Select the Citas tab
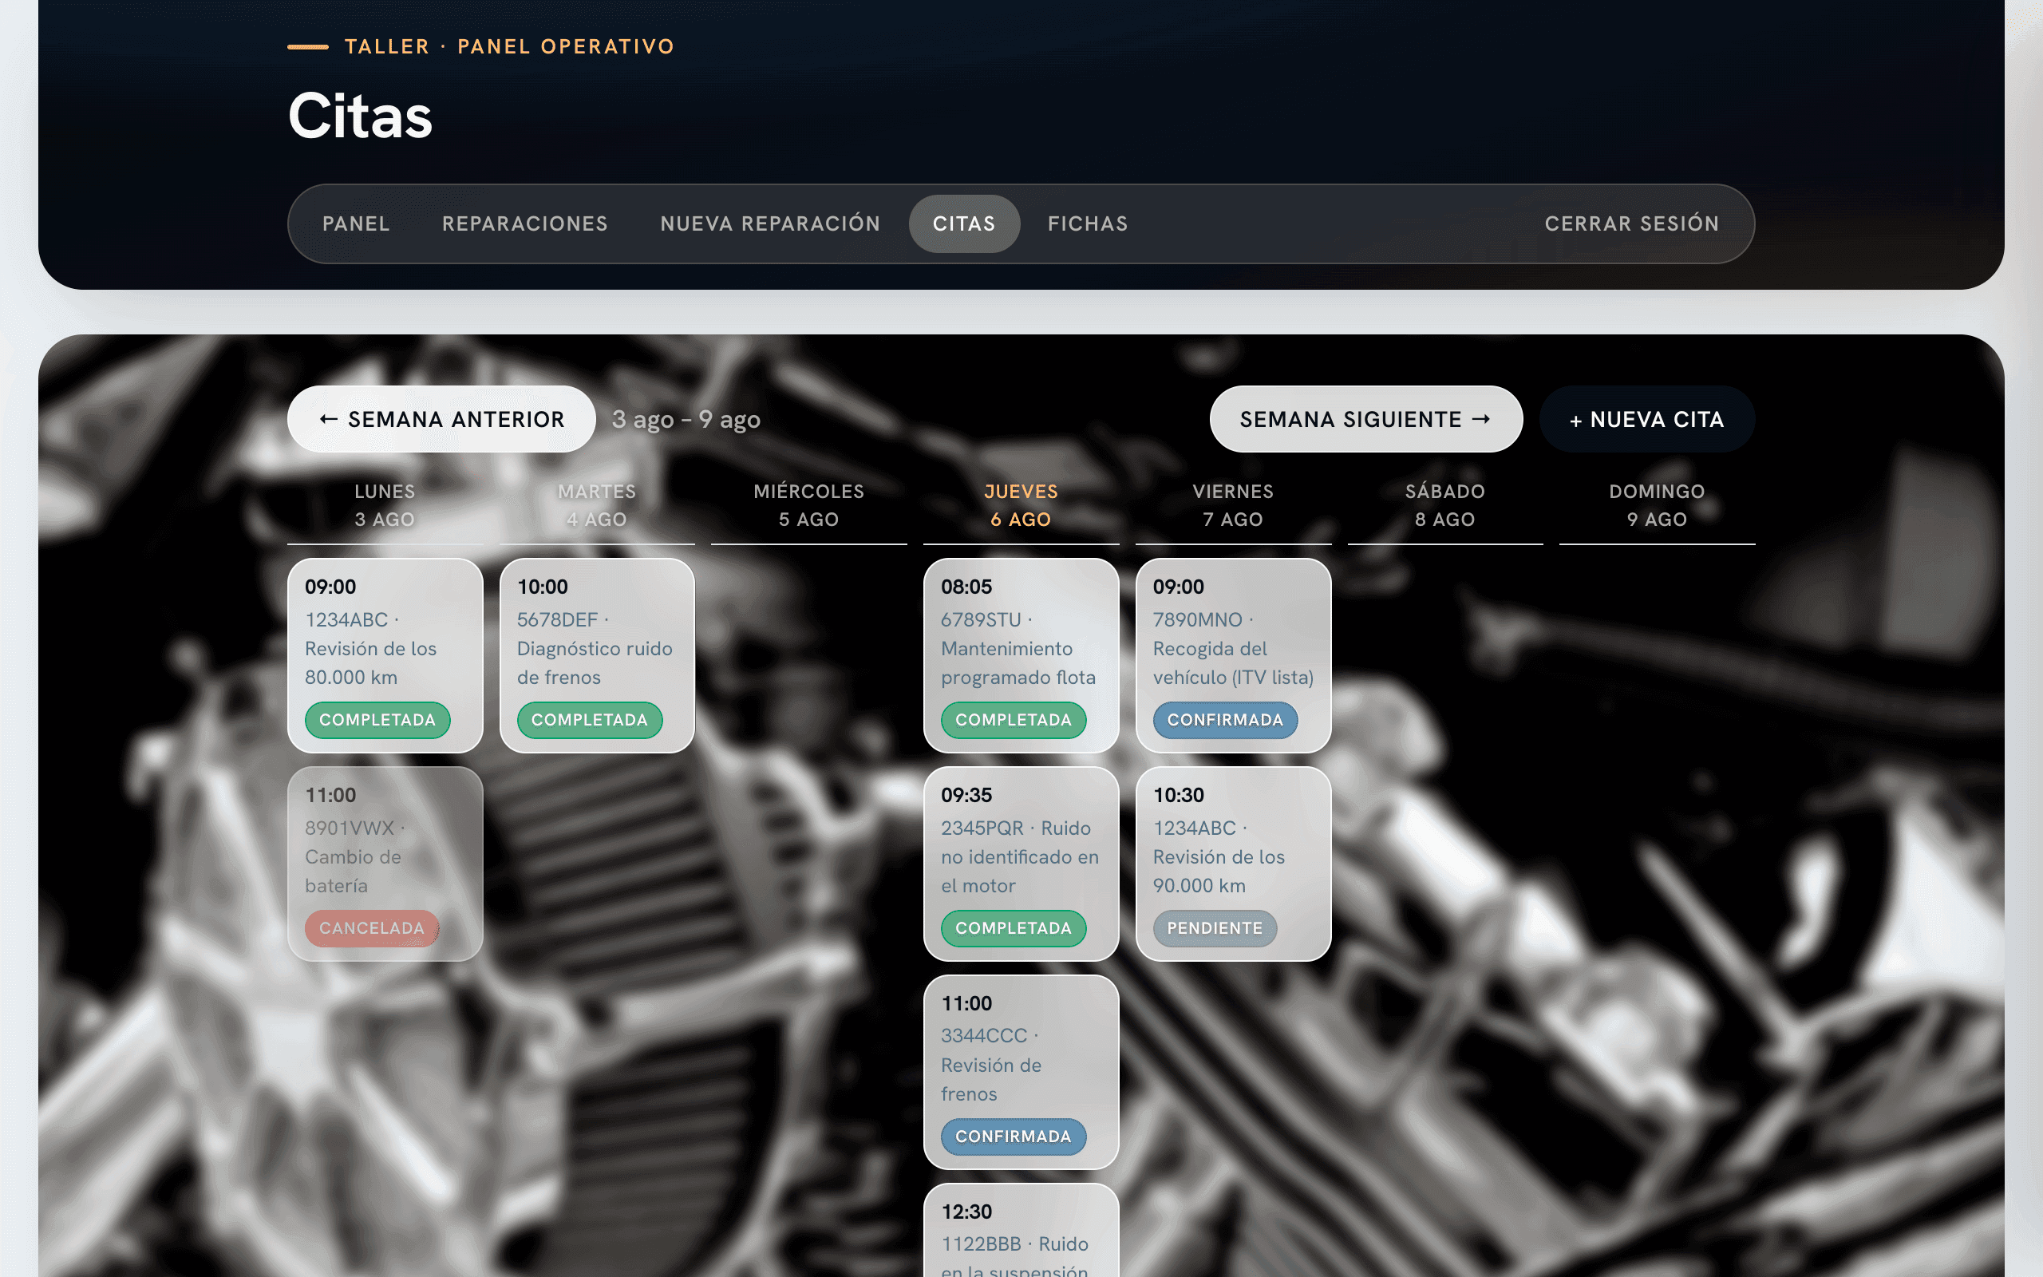2043x1277 pixels. coord(964,223)
